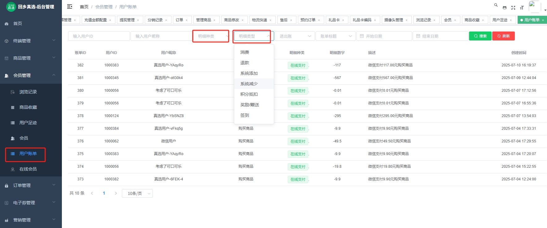Open the header search magnifier icon
The height and width of the screenshot is (228, 547).
[x=496, y=5]
